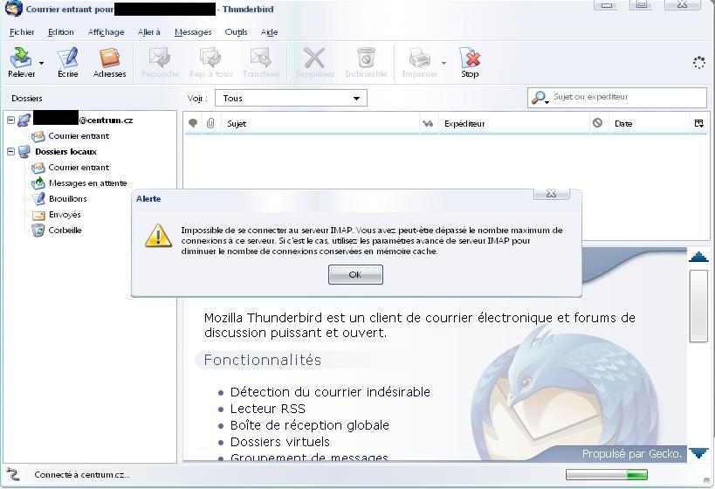Open the Outils menu
Viewport: 715px width, 489px height.
pos(237,32)
